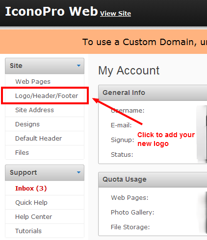The width and height of the screenshot is (207, 240).
Task: Click the Quota Usage panel header
Action: pyautogui.click(x=153, y=179)
